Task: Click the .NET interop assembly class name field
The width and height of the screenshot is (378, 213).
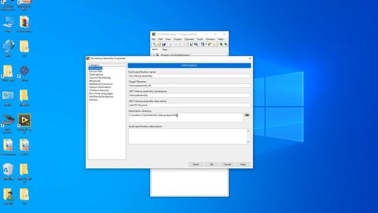Action: click(x=189, y=105)
